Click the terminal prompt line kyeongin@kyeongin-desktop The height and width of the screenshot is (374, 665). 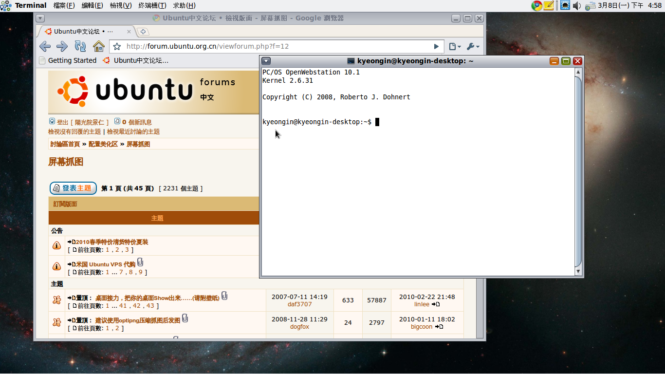(317, 122)
